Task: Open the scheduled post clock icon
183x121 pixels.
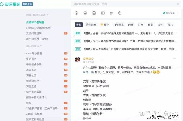Action: 120,13
